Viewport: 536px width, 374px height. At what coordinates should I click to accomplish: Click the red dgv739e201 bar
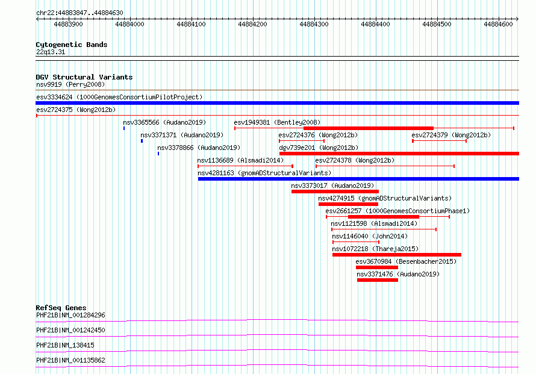point(399,154)
